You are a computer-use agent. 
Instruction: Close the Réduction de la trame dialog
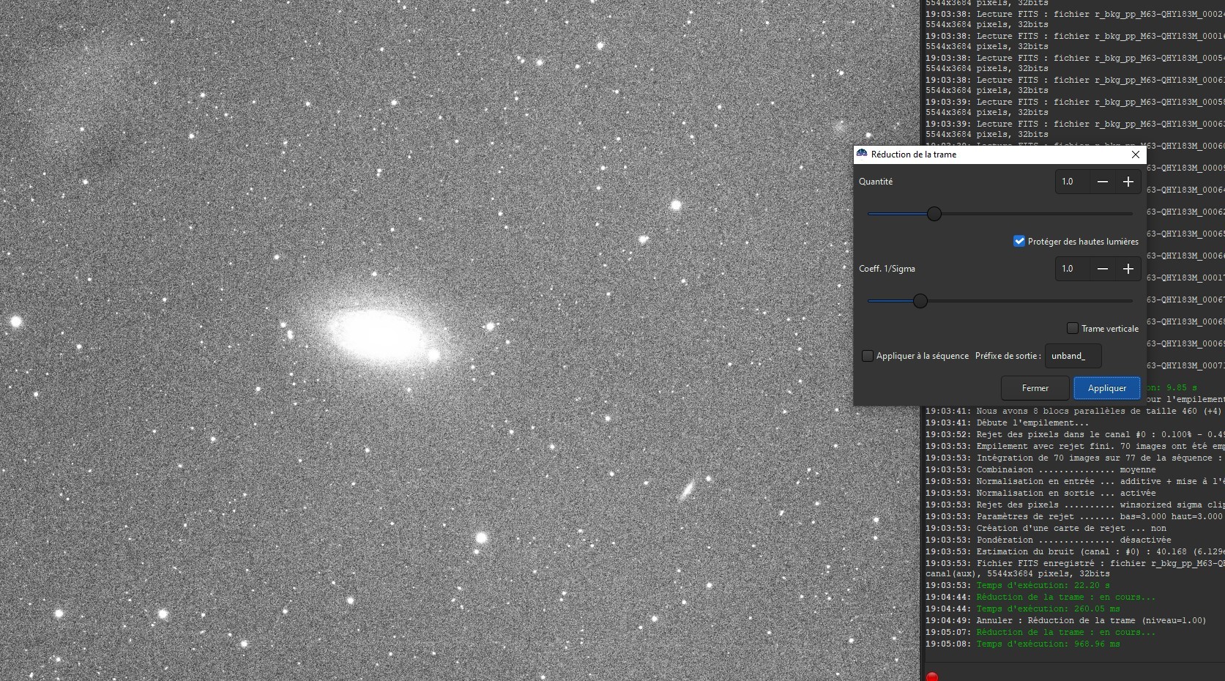pyautogui.click(x=1136, y=155)
